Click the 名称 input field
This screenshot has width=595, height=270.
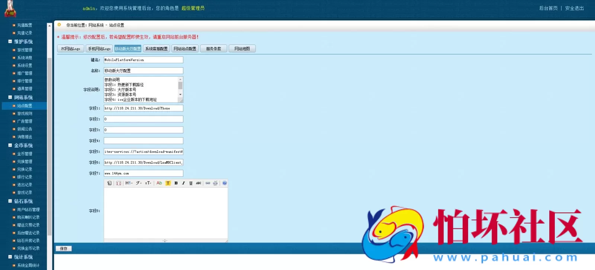(x=144, y=71)
